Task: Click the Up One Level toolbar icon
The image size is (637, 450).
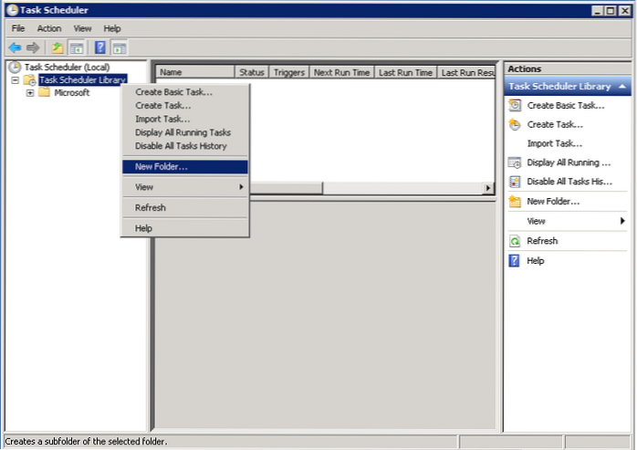Action: [57, 47]
